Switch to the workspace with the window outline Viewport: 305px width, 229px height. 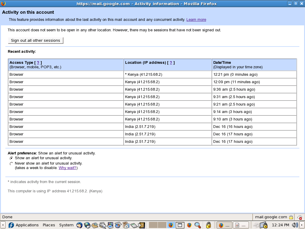click(180, 225)
